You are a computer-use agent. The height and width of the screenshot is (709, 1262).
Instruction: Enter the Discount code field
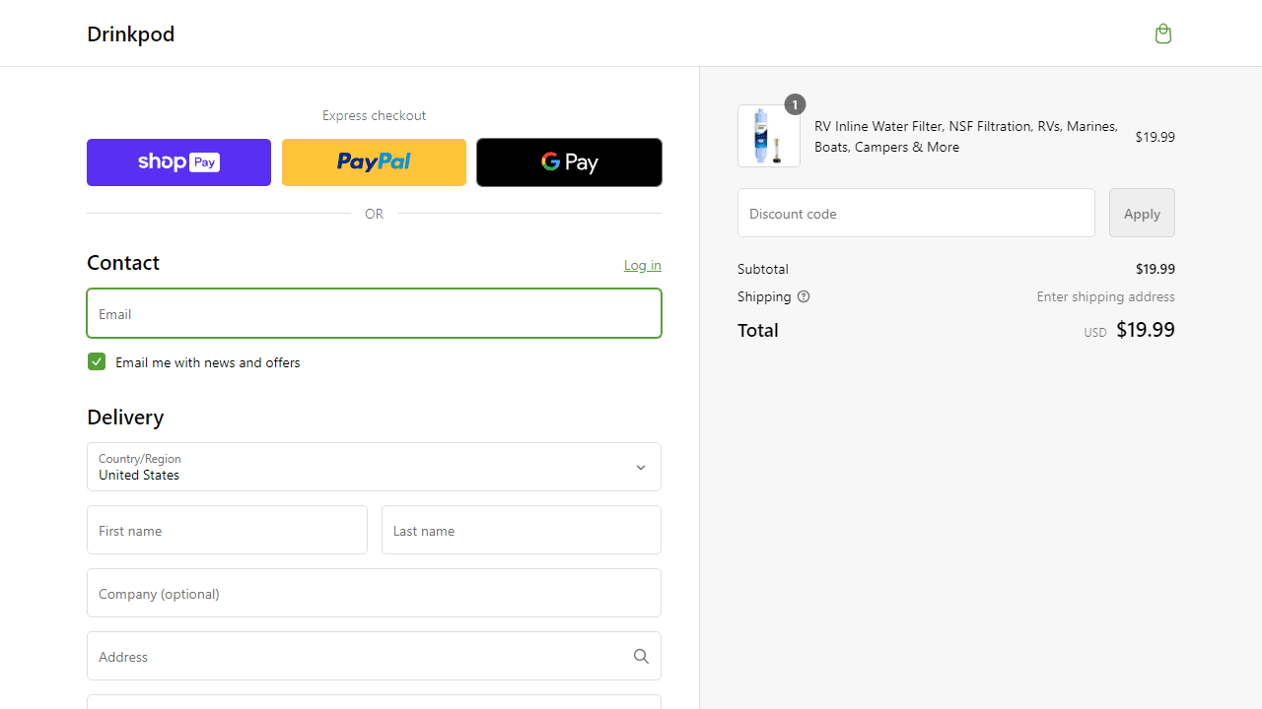916,213
